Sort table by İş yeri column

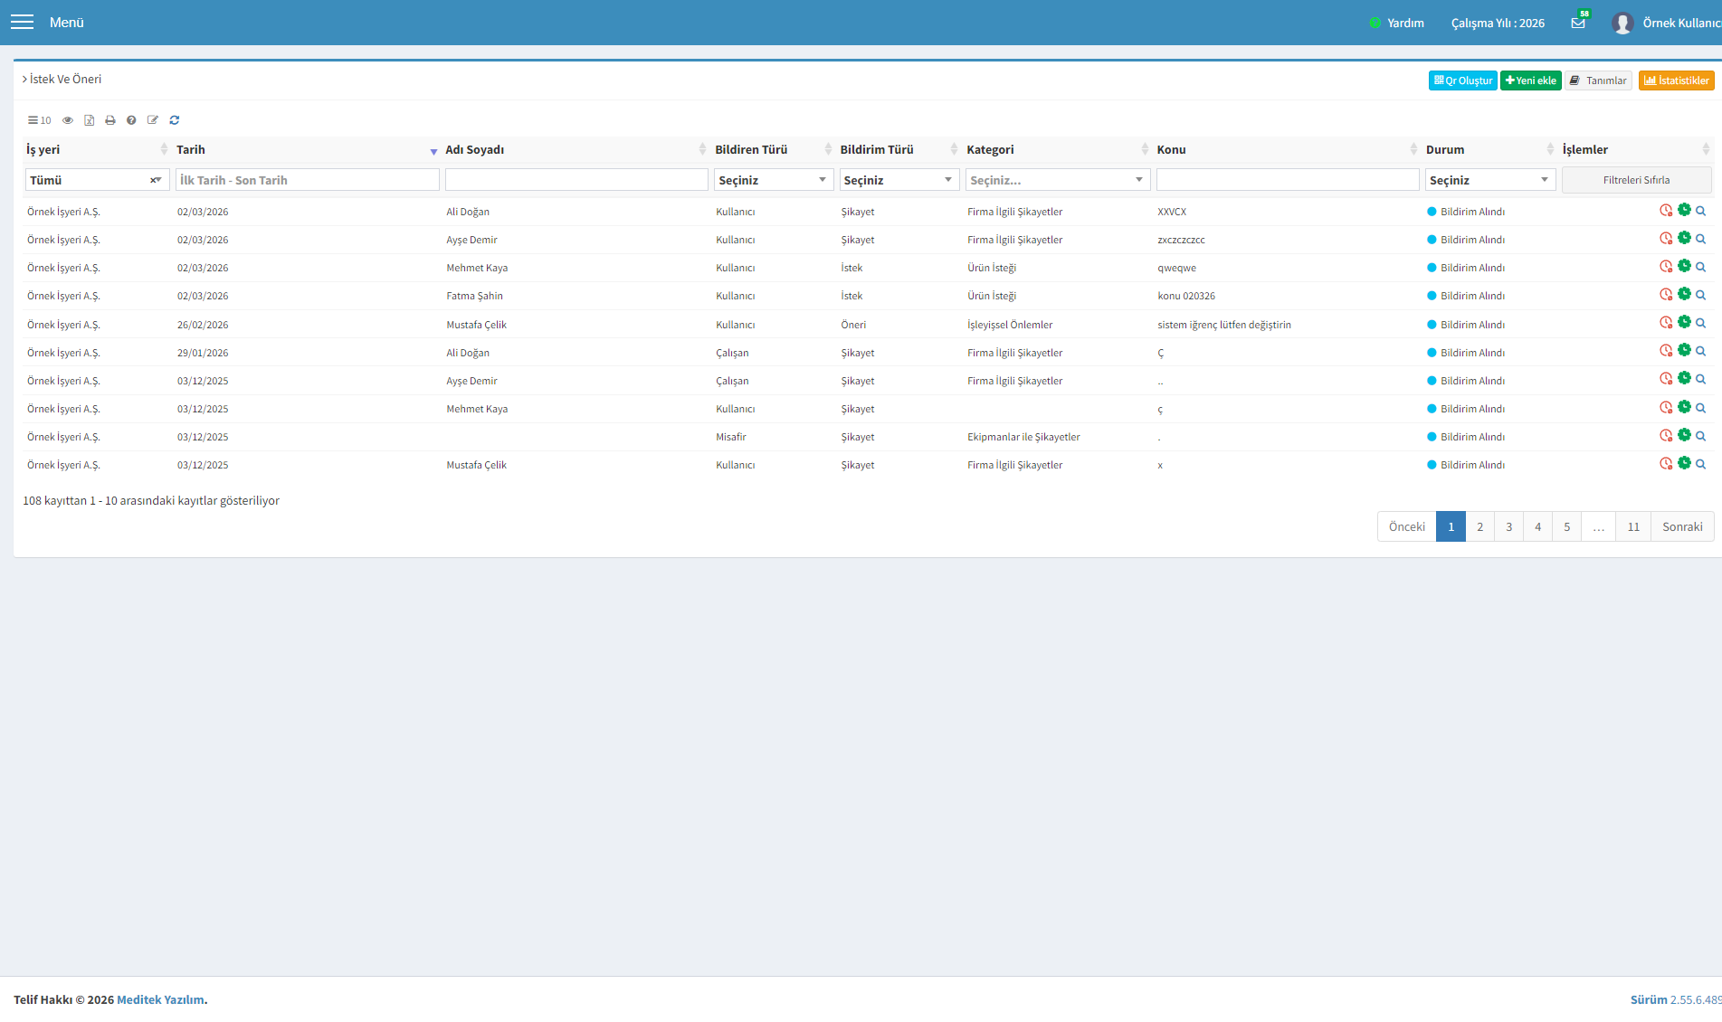point(96,149)
